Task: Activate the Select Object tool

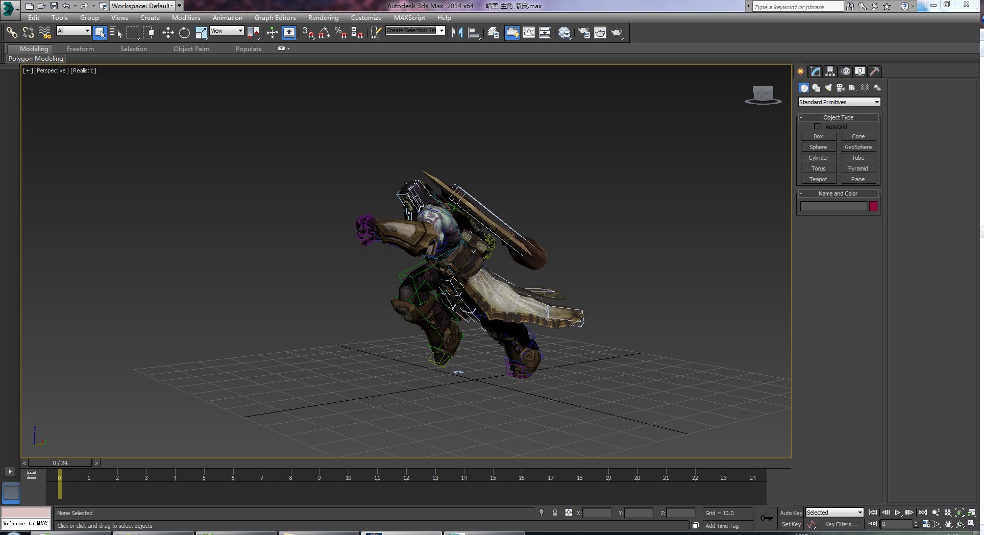Action: [100, 33]
